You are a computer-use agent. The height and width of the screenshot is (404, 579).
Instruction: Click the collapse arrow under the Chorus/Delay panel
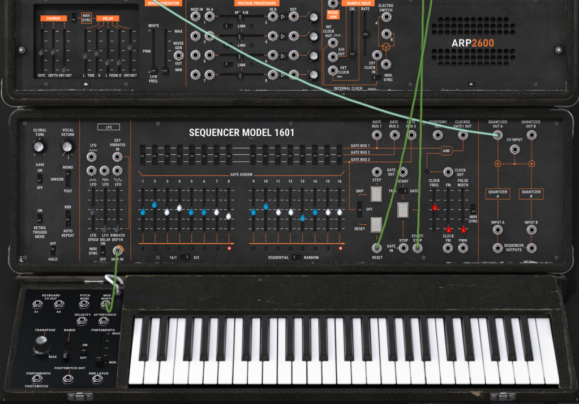86,84
